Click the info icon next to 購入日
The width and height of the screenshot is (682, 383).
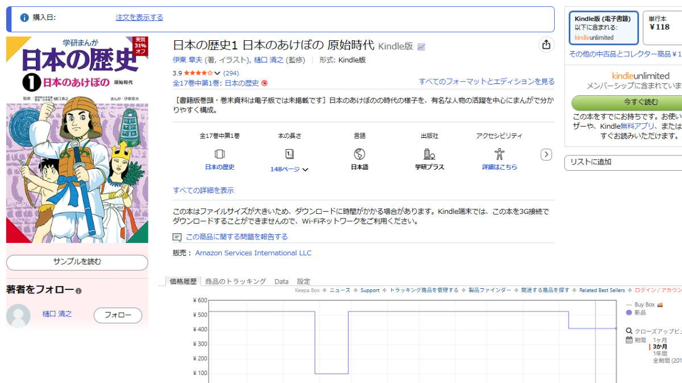click(24, 18)
